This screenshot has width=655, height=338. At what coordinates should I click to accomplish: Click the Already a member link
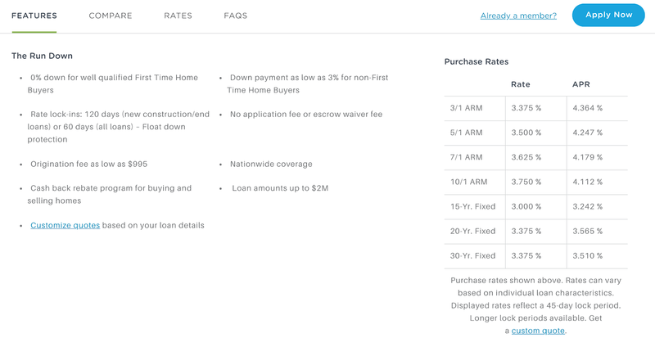coord(518,16)
